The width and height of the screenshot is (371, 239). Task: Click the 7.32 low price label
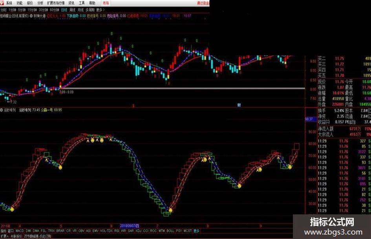point(12,102)
